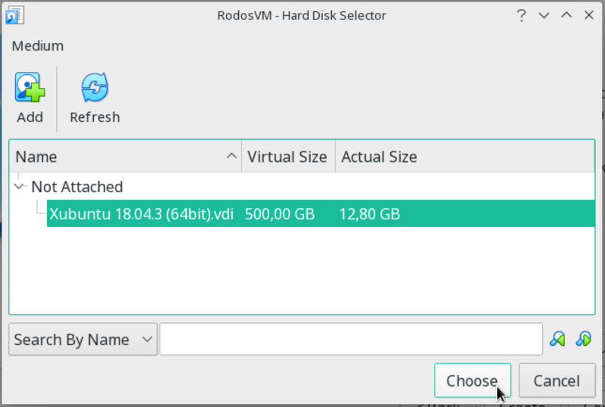
Task: Click into the search text field
Action: pos(351,340)
